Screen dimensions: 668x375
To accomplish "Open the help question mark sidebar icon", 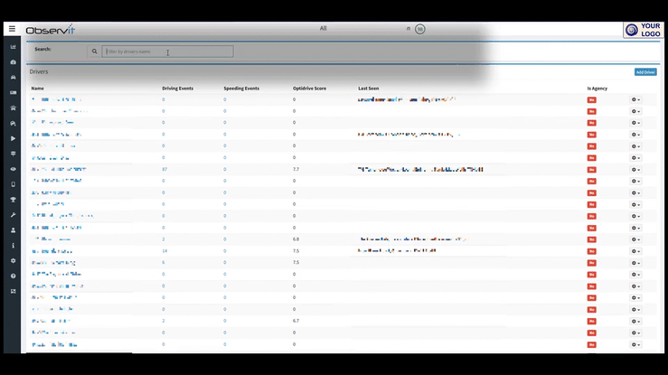I will [x=14, y=276].
